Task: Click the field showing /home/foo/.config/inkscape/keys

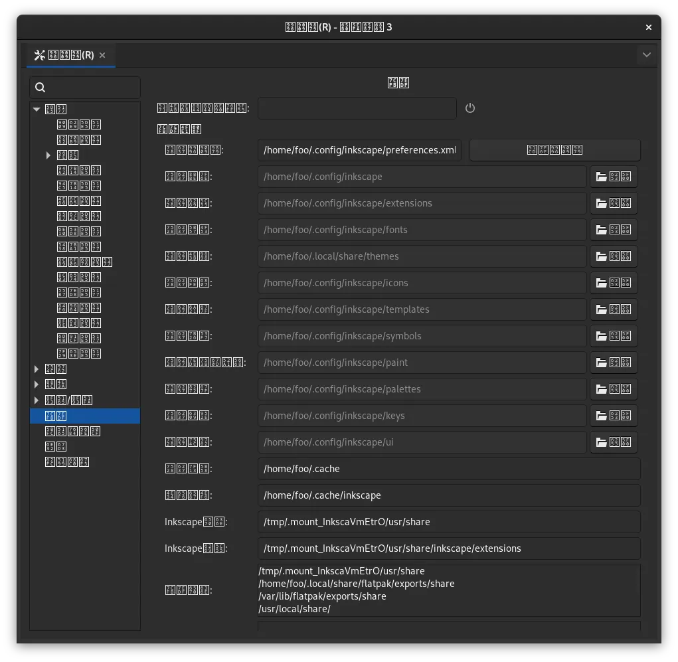Action: [x=422, y=416]
